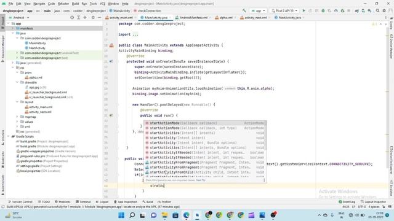Open the SDK Manager toolbar icon

click(x=369, y=11)
